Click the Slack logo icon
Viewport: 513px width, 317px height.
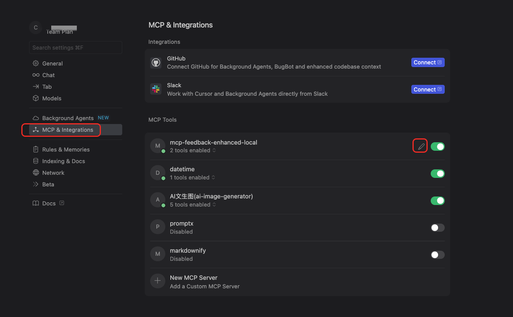click(156, 90)
